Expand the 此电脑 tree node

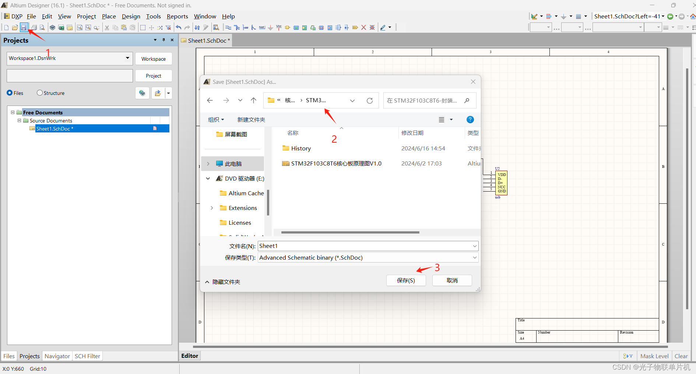point(208,164)
